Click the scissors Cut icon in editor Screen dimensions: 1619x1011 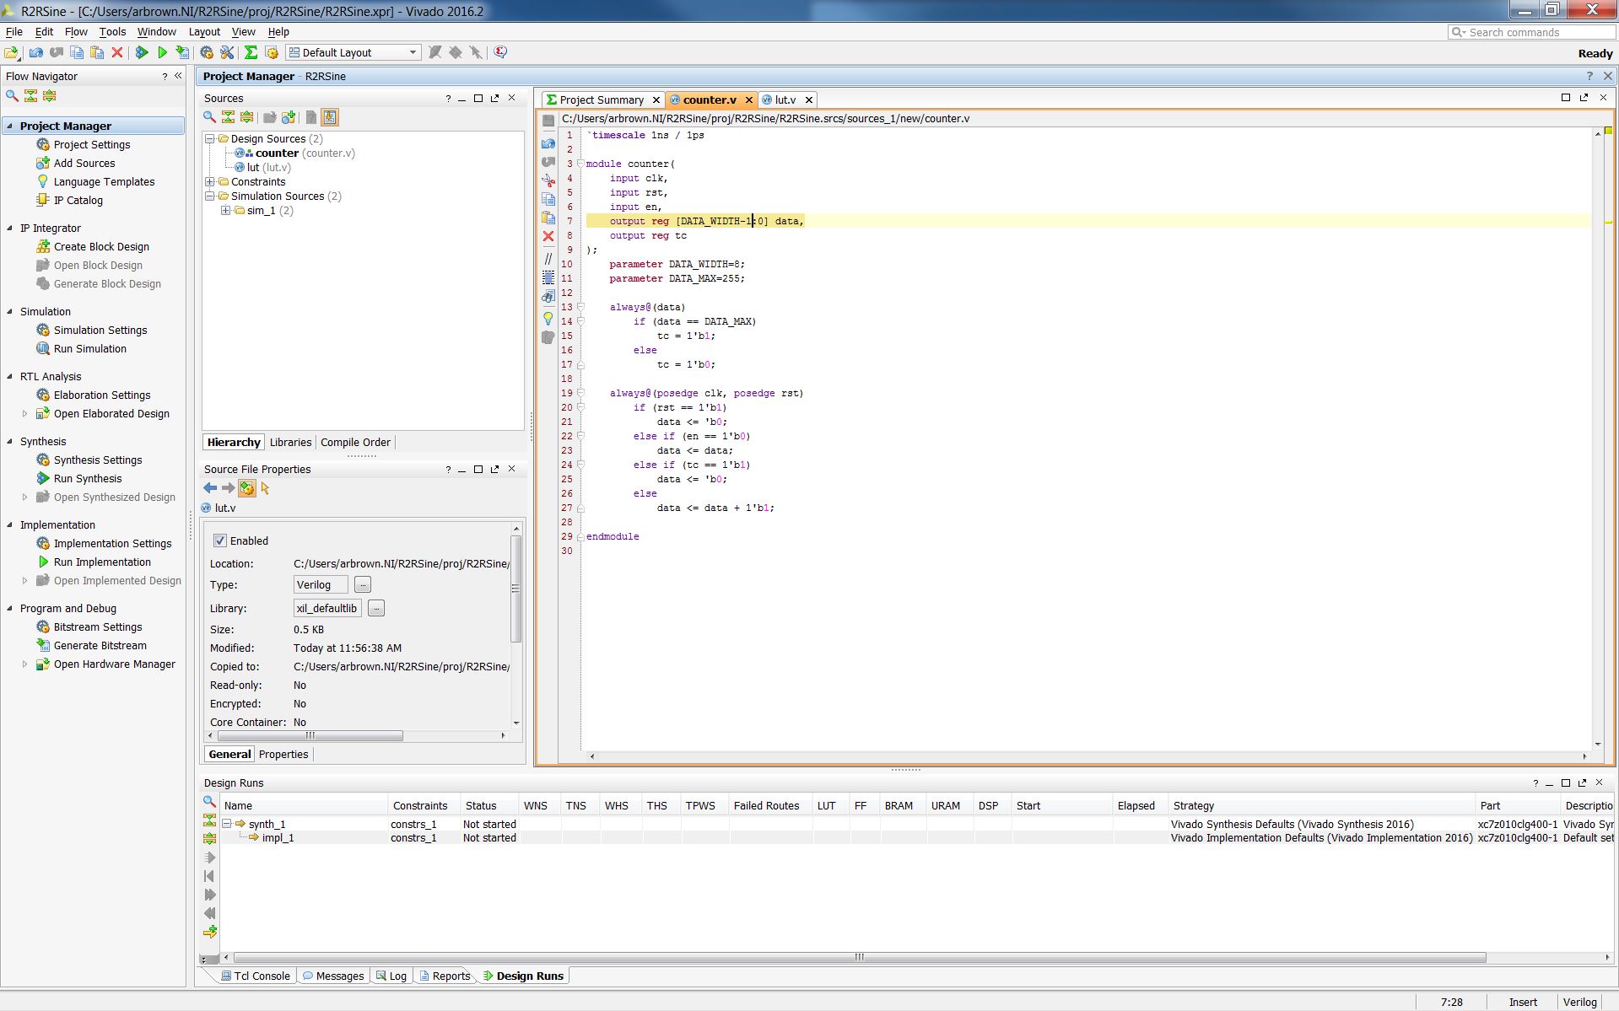tap(548, 180)
